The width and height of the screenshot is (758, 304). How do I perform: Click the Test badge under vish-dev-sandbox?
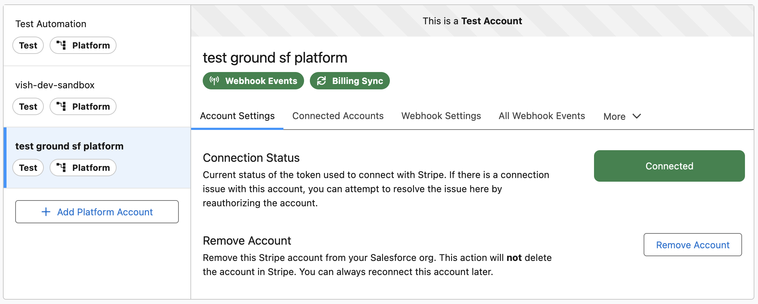click(x=28, y=106)
